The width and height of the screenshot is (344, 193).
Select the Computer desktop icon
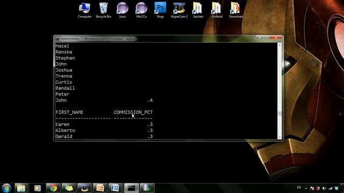click(84, 10)
